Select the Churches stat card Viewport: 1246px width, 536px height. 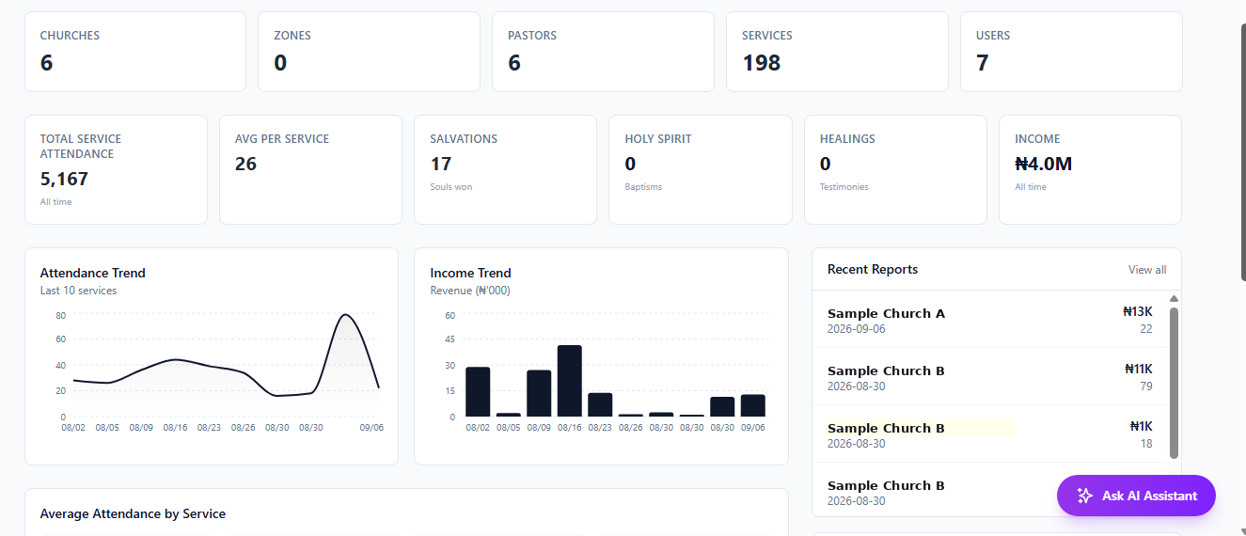135,52
